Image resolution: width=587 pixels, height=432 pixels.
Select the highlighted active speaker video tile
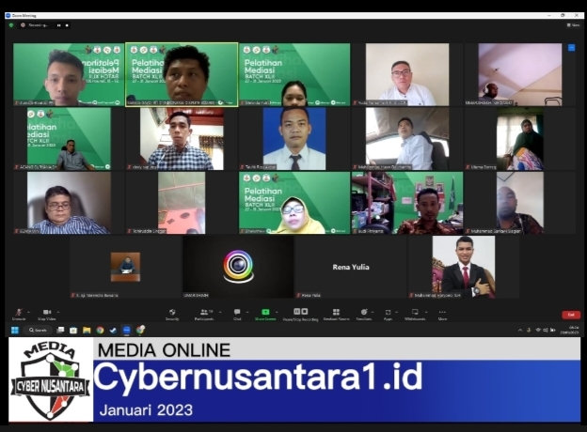tap(182, 75)
